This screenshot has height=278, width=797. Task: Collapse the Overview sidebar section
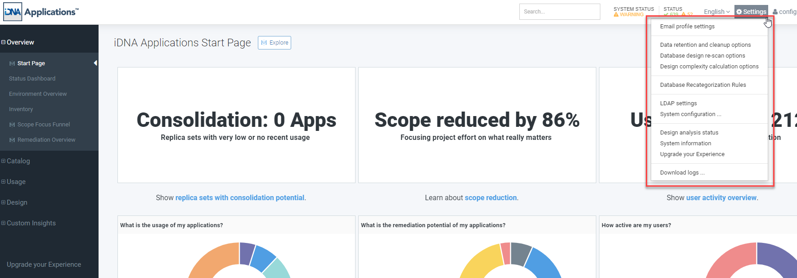point(3,42)
